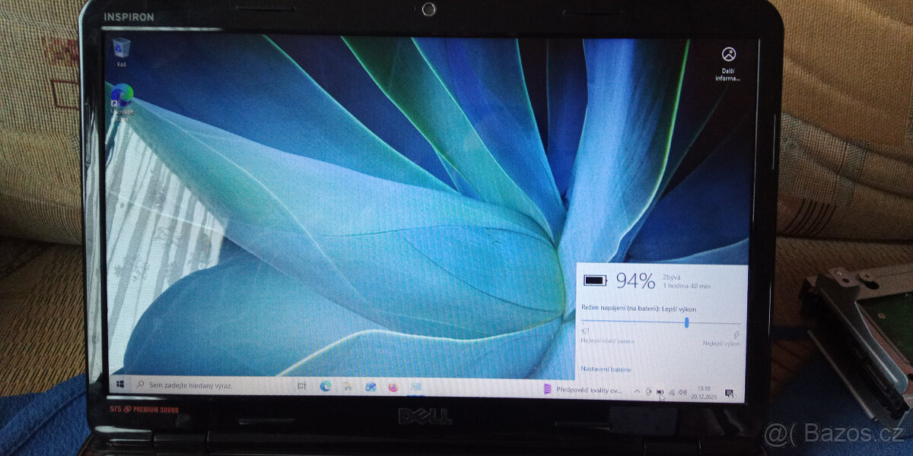Click the Start menu Windows logo
913x456 pixels.
(120, 384)
